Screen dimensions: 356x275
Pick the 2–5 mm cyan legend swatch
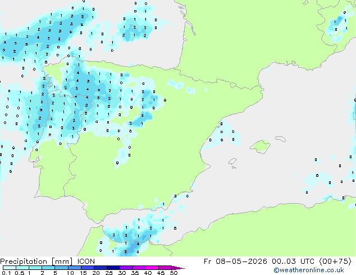tap(48, 268)
